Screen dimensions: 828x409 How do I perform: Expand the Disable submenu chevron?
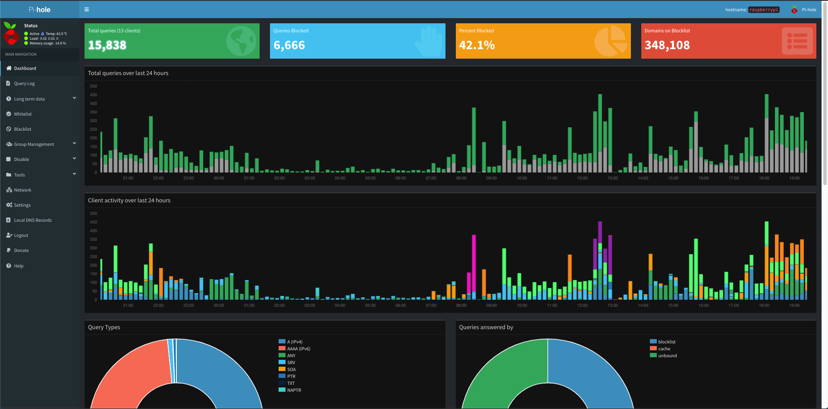74,159
